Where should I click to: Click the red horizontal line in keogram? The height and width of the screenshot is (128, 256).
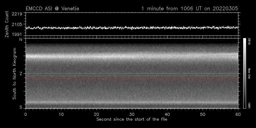tap(132, 80)
